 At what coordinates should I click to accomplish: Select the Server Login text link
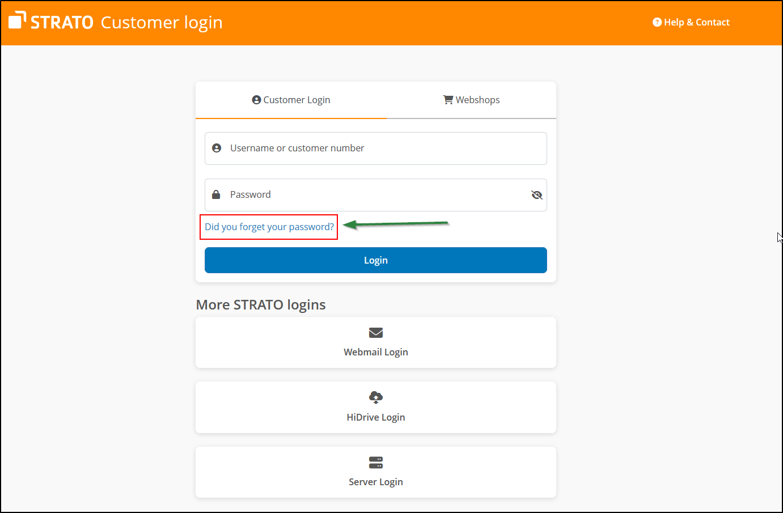(376, 482)
